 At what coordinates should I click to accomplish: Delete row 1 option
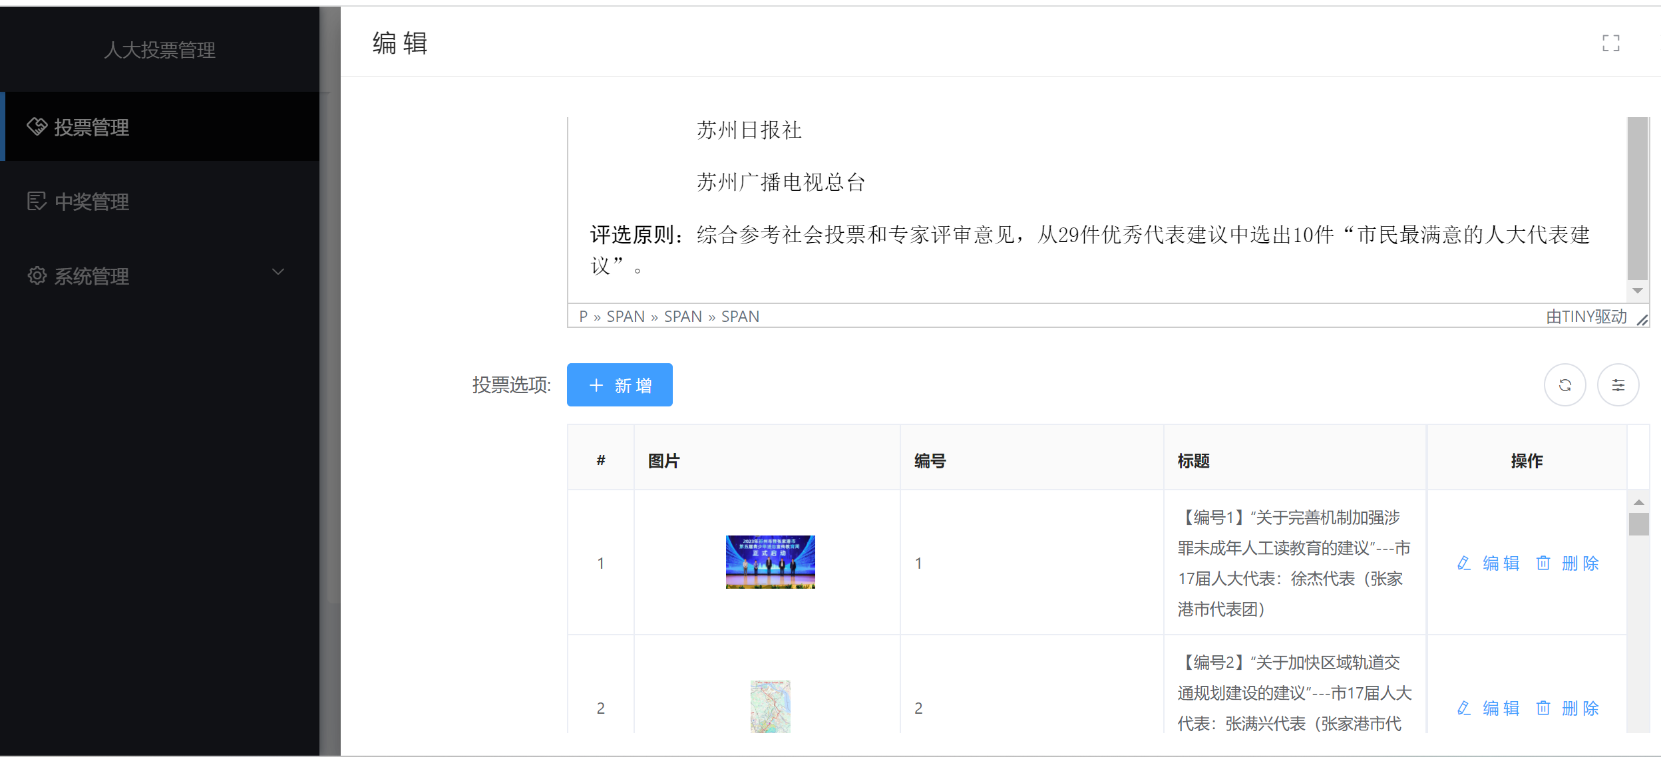click(x=1567, y=563)
